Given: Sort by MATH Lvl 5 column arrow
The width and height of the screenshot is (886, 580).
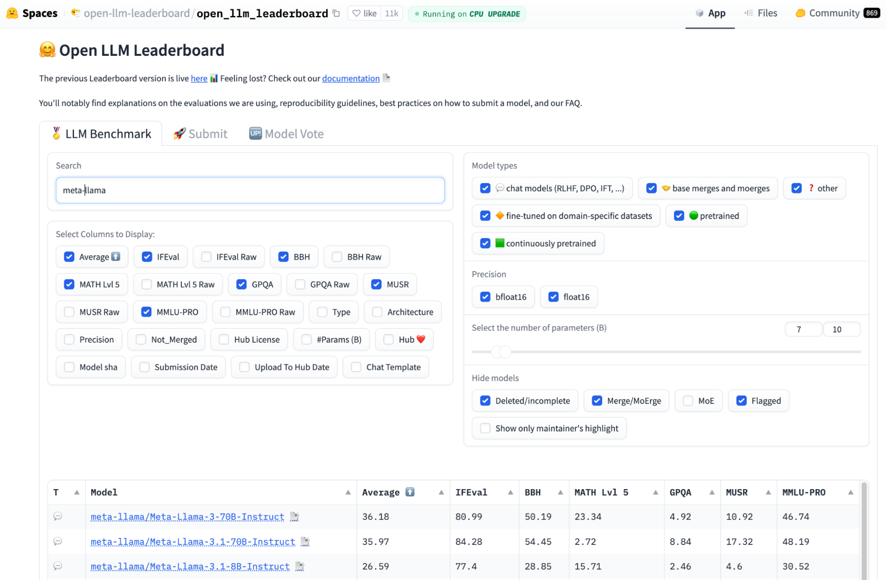Looking at the screenshot, I should pyautogui.click(x=655, y=492).
